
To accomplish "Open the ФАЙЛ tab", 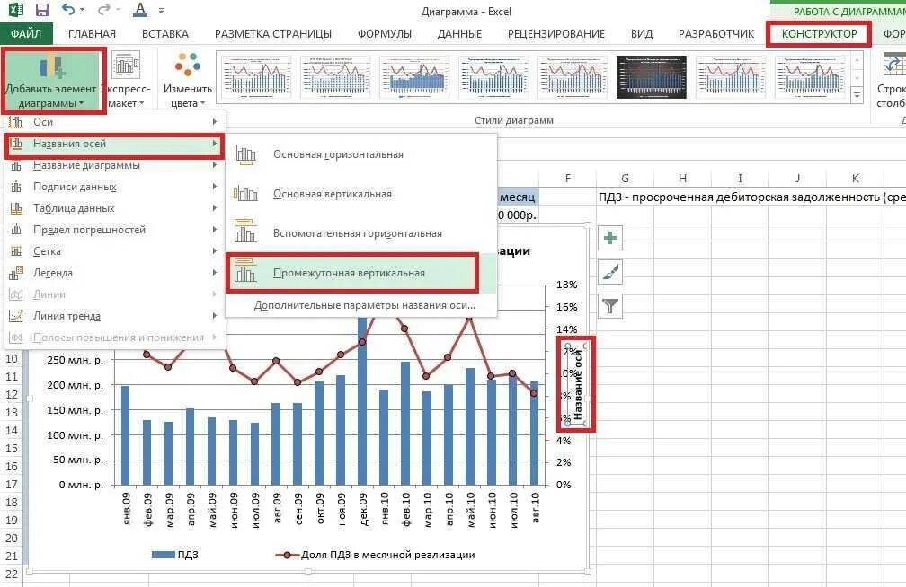I will [x=26, y=33].
